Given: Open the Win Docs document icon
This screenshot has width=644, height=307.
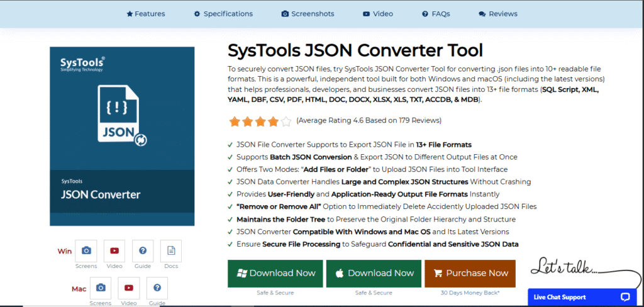Looking at the screenshot, I should point(171,251).
